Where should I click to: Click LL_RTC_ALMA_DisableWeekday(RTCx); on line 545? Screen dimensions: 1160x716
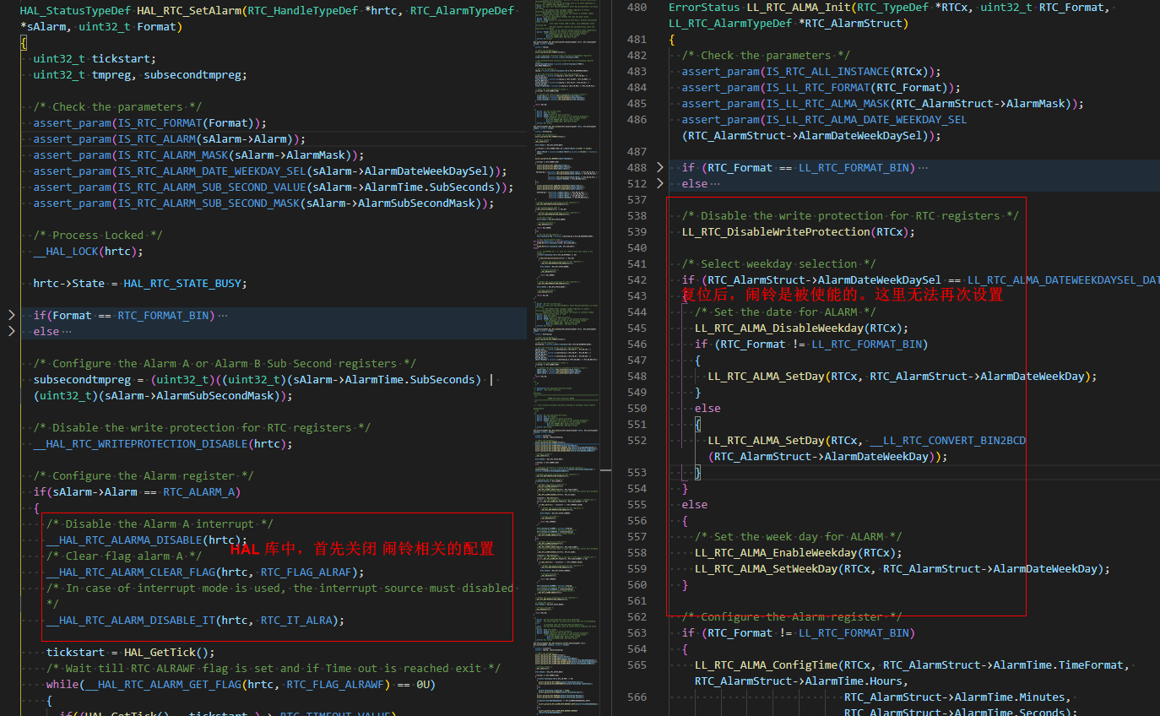(x=802, y=328)
